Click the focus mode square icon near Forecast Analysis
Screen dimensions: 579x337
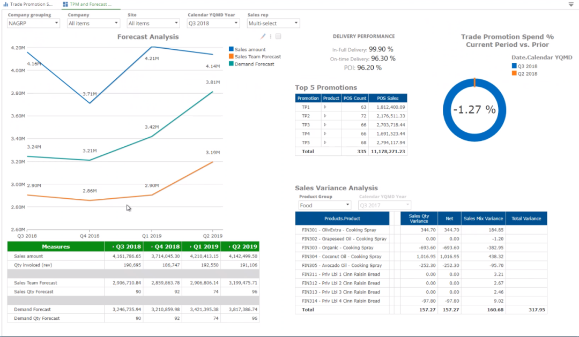click(x=278, y=36)
